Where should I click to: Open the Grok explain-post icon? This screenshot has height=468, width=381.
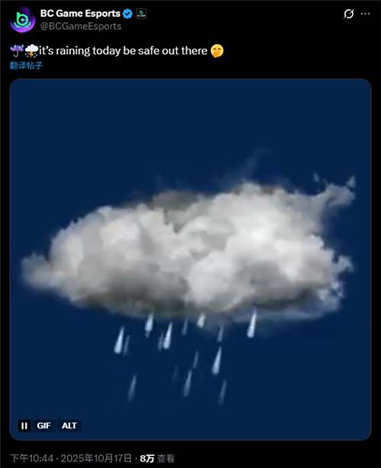348,14
